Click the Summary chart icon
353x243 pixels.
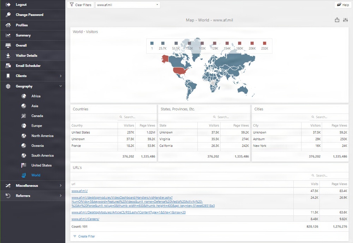click(8, 35)
